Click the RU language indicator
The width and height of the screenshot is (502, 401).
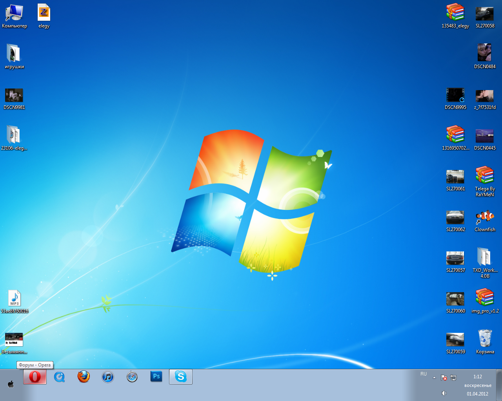click(x=424, y=374)
